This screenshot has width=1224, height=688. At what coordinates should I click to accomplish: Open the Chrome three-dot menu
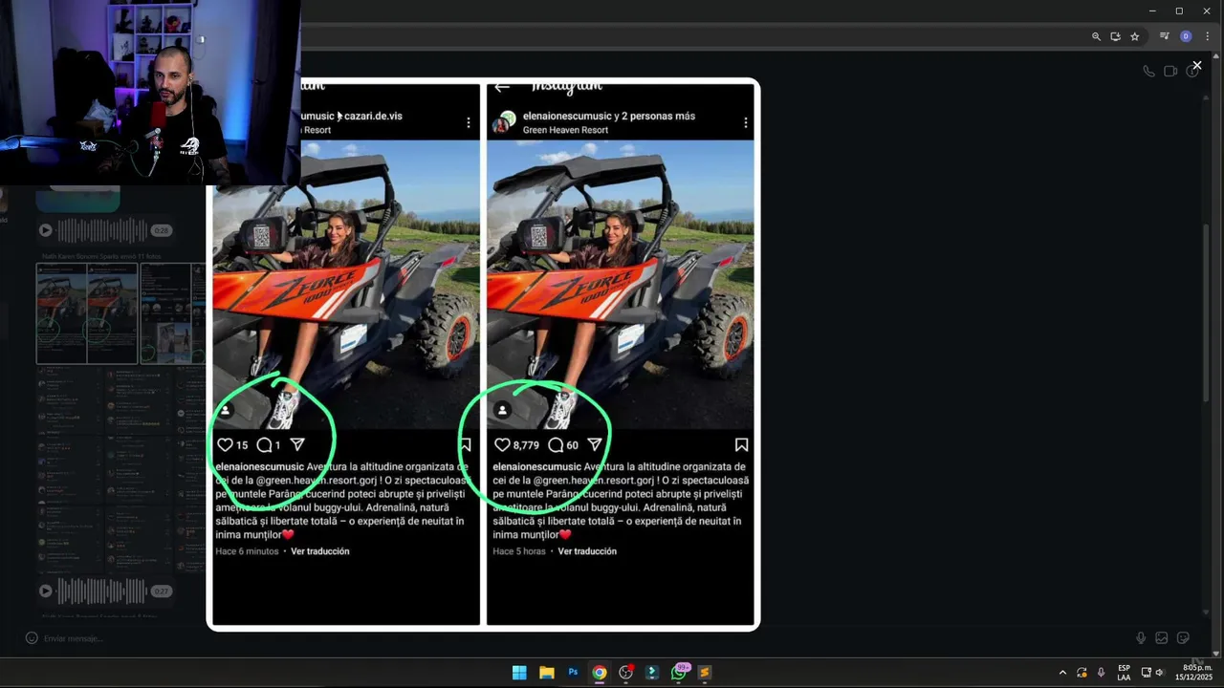(1207, 36)
